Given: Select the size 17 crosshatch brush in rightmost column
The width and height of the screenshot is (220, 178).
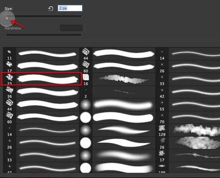Looking at the screenshot, I should 188,156.
